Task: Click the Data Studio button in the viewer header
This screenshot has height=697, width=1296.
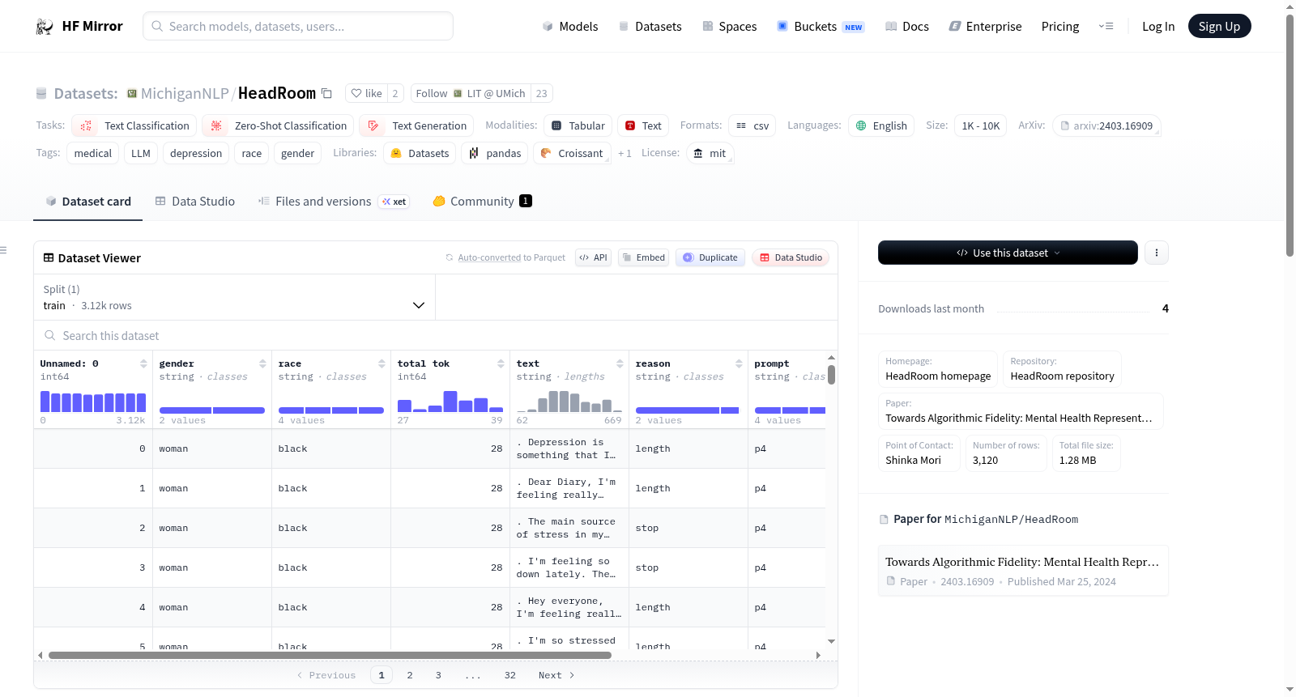Action: [x=791, y=257]
